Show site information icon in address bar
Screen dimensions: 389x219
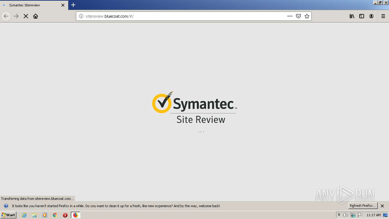[x=81, y=16]
